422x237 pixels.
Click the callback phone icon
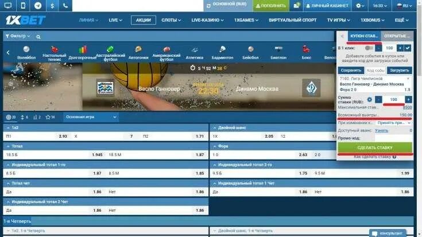pos(65,5)
